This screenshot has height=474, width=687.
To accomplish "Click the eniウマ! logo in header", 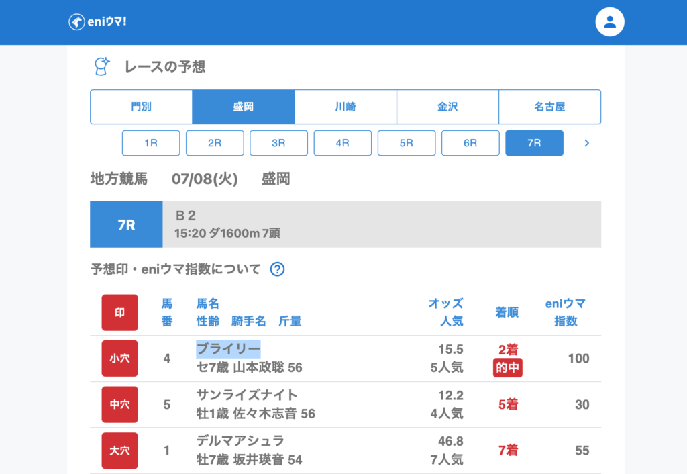I will pyautogui.click(x=98, y=22).
